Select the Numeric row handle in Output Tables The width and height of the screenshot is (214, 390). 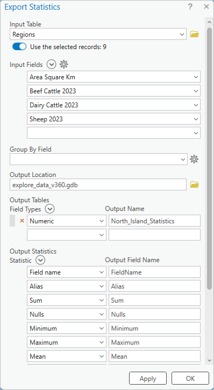(12, 221)
